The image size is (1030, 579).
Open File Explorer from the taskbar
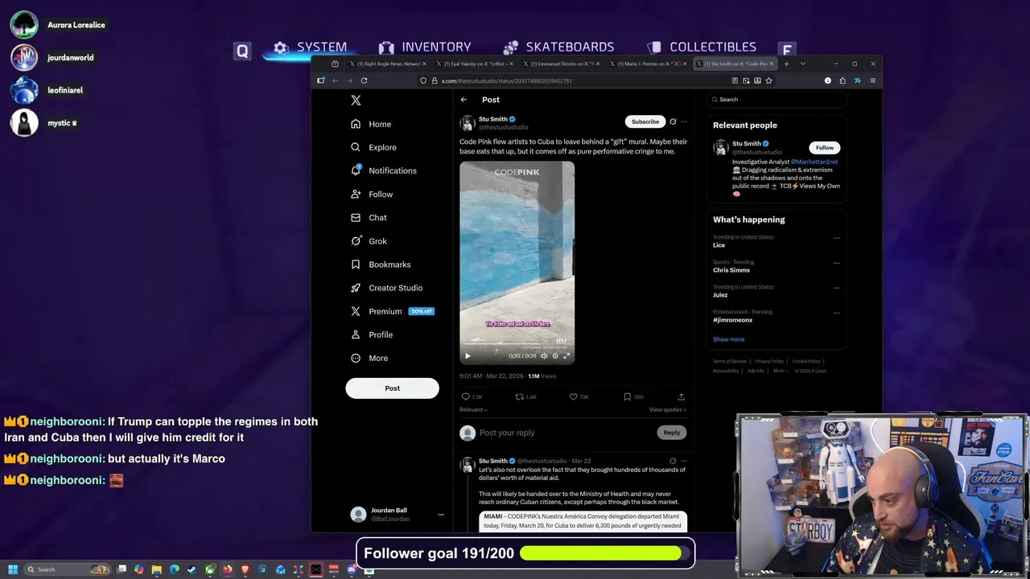[x=157, y=569]
